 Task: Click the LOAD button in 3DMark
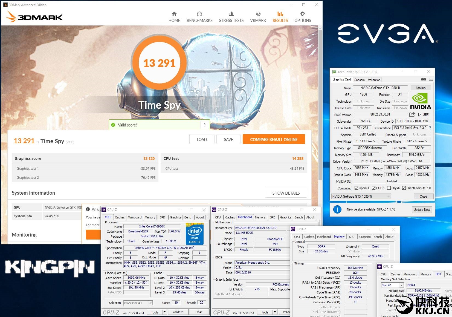tap(202, 139)
